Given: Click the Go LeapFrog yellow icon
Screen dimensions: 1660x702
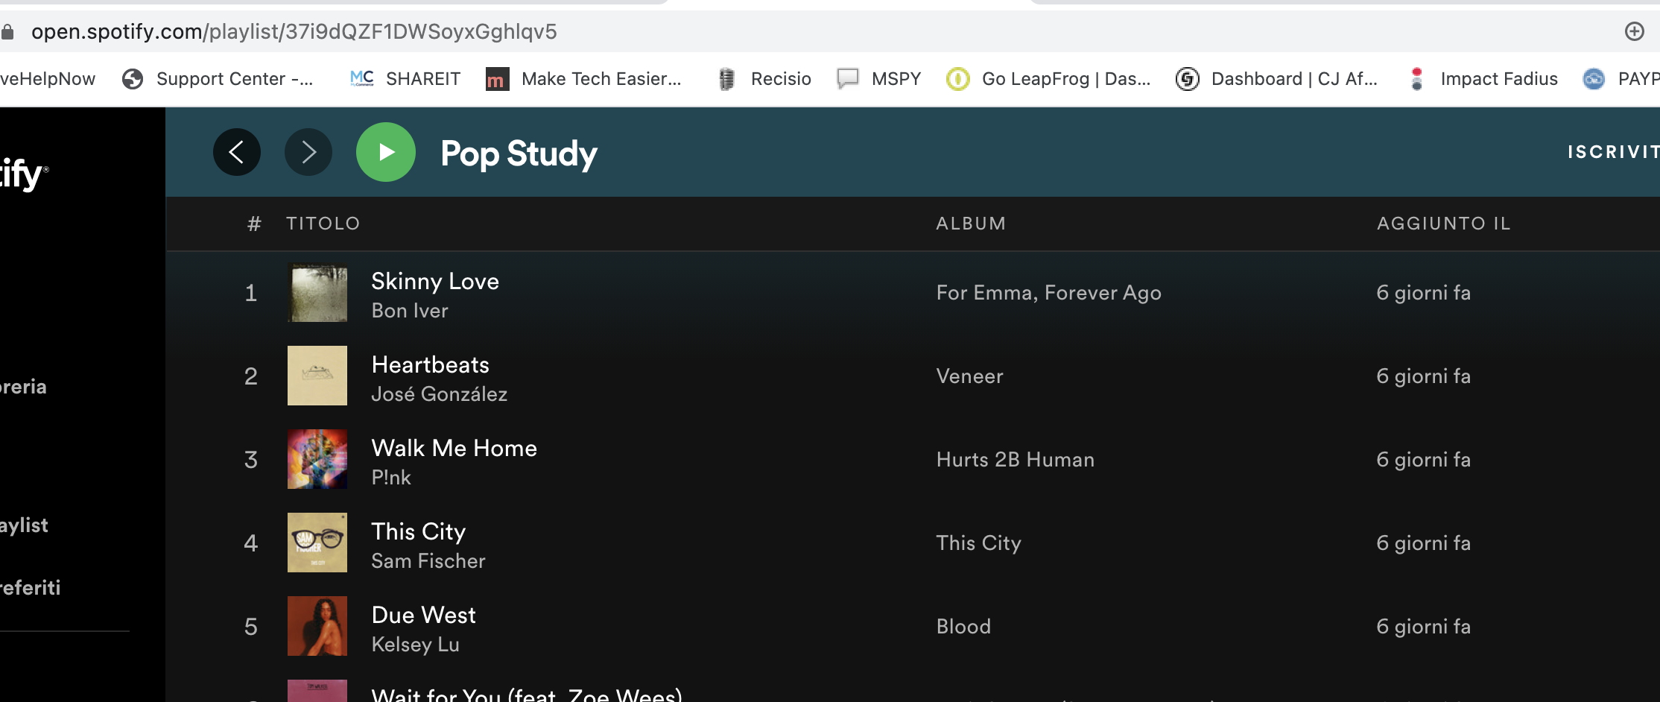Looking at the screenshot, I should [957, 79].
